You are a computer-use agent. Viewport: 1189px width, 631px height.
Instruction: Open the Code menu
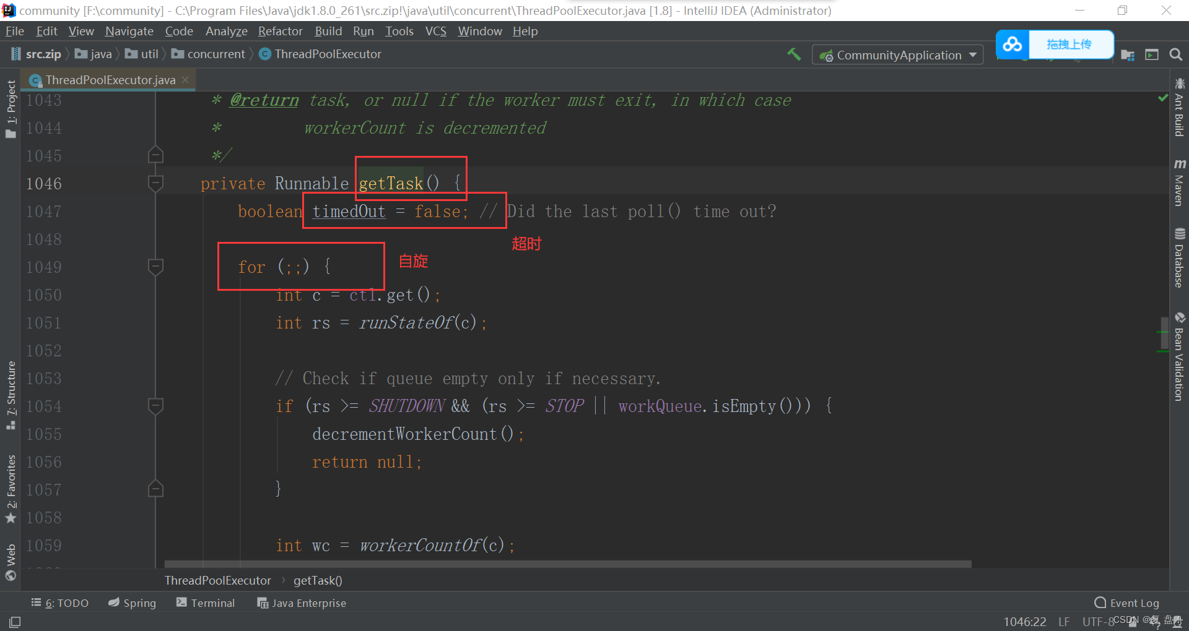click(x=179, y=31)
